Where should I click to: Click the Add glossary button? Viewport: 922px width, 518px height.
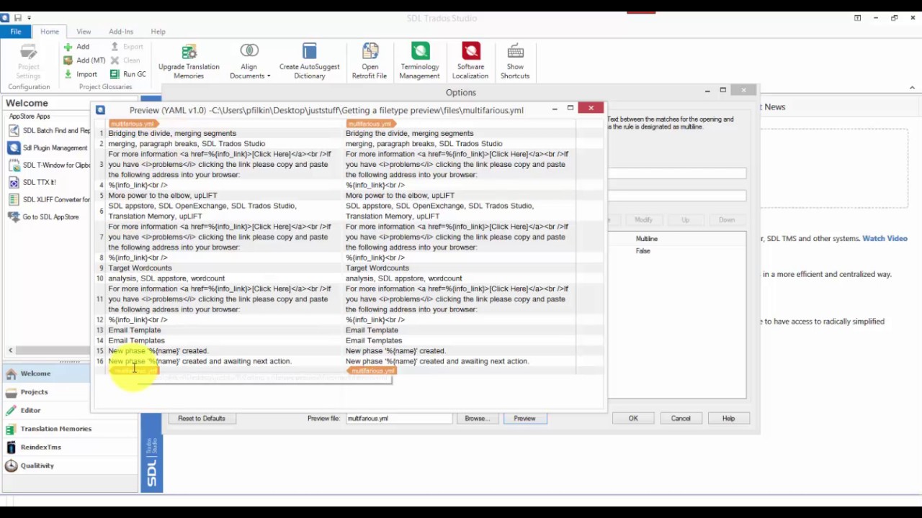pos(77,47)
